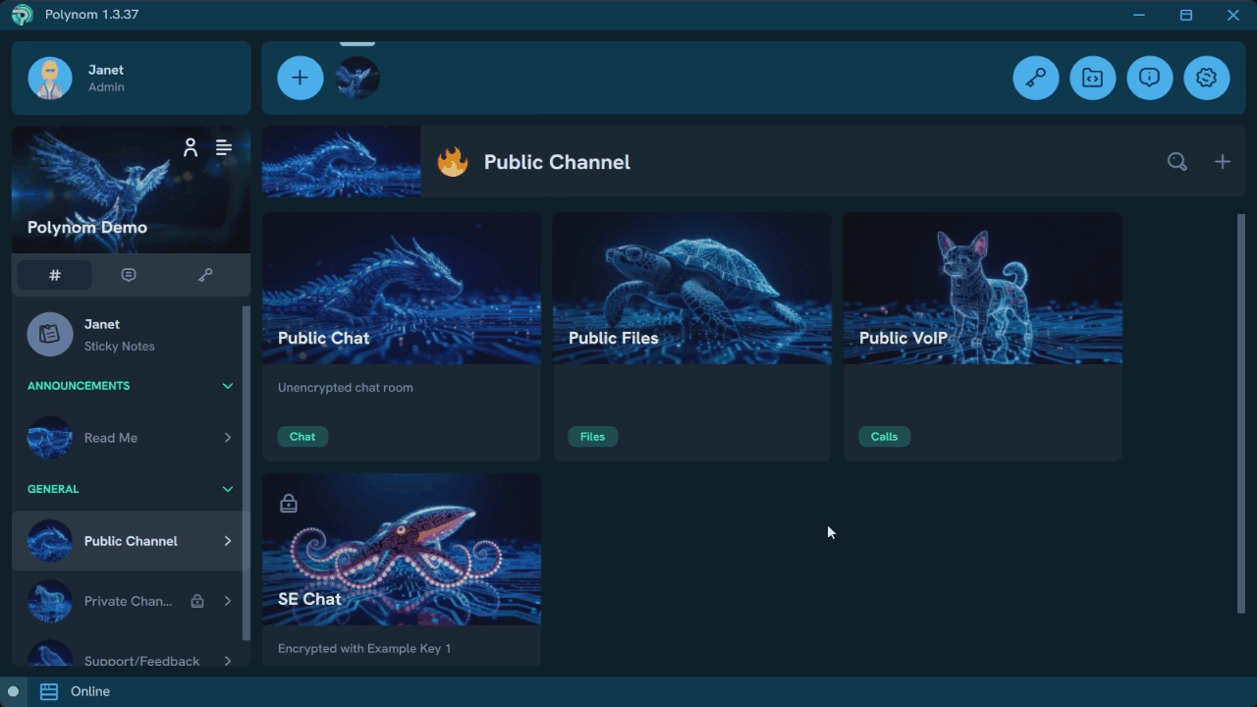The height and width of the screenshot is (707, 1257).
Task: Click the Calls tag on Public VoIP
Action: coord(884,437)
